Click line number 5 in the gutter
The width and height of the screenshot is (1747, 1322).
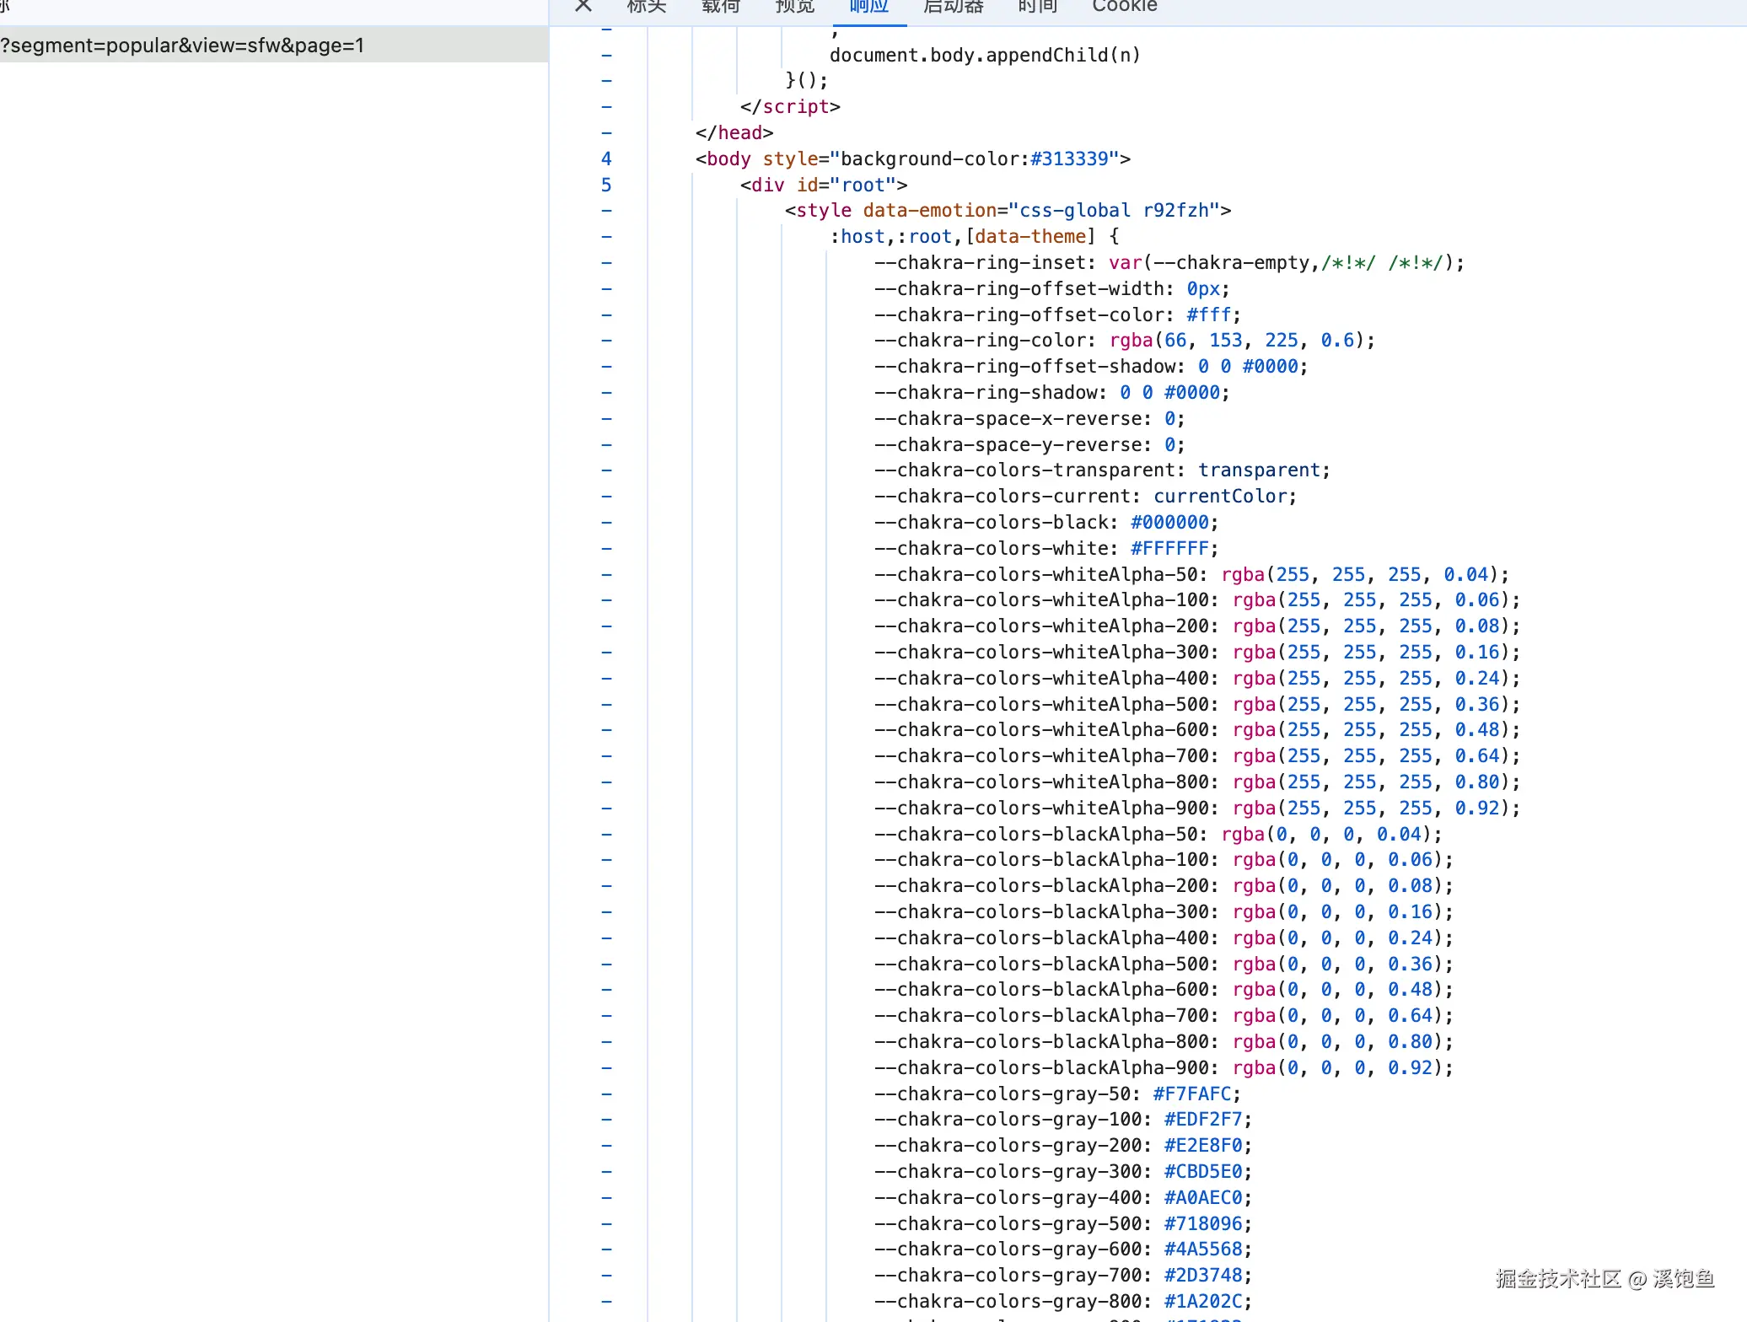coord(606,185)
